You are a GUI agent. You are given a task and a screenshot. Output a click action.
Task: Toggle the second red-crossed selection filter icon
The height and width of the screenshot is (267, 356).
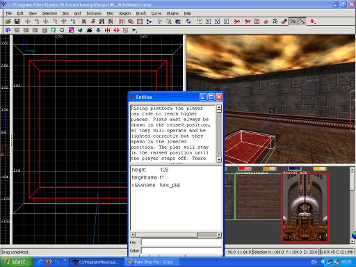click(x=248, y=22)
